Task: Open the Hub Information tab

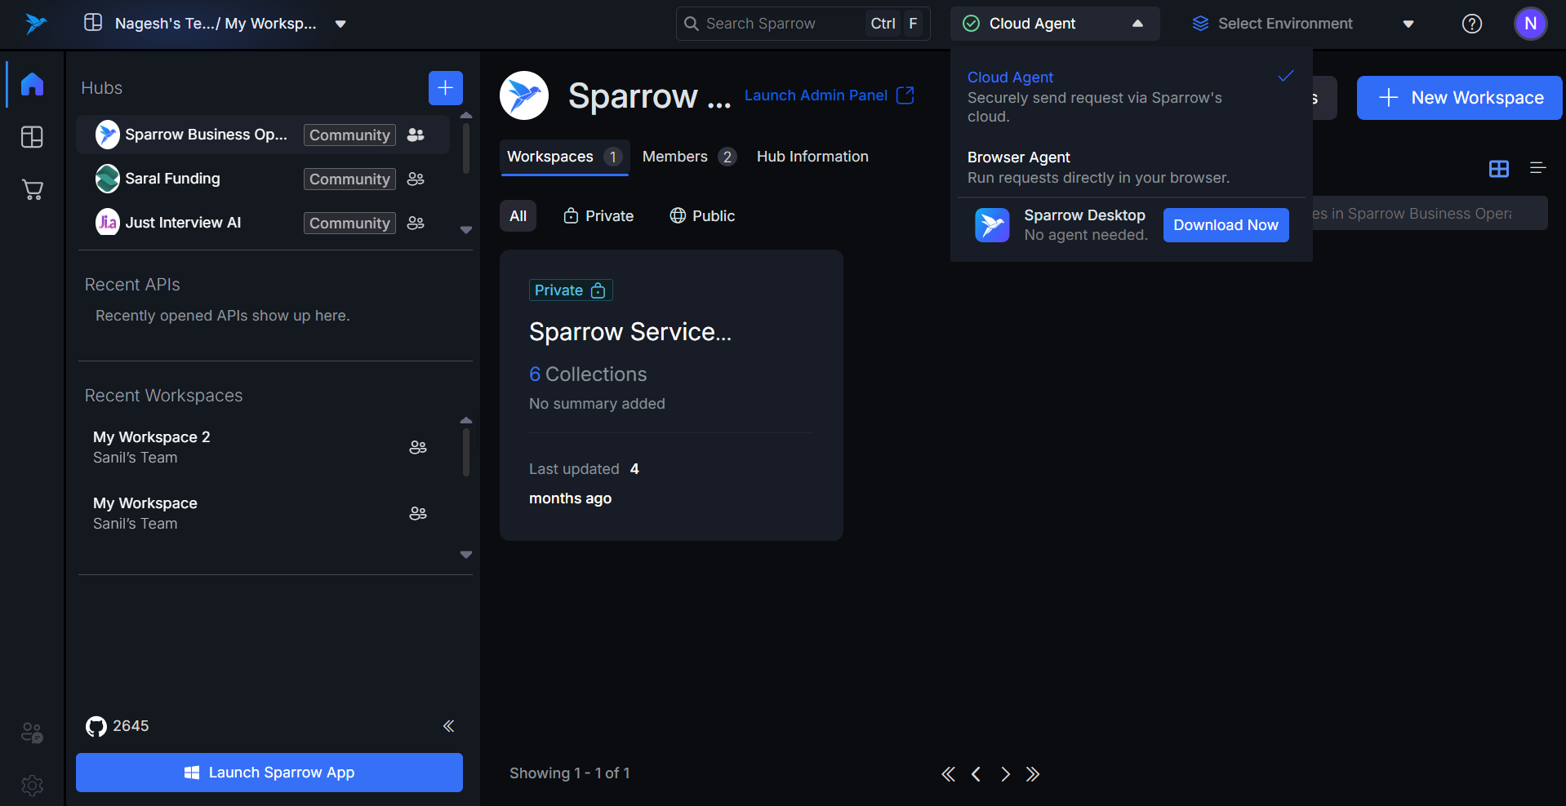Action: point(812,156)
